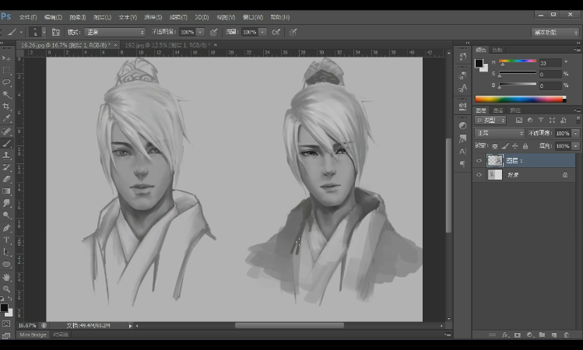Viewport: 583px width, 350px height.
Task: Open brush blending mode dropdown in options bar
Action: 114,32
